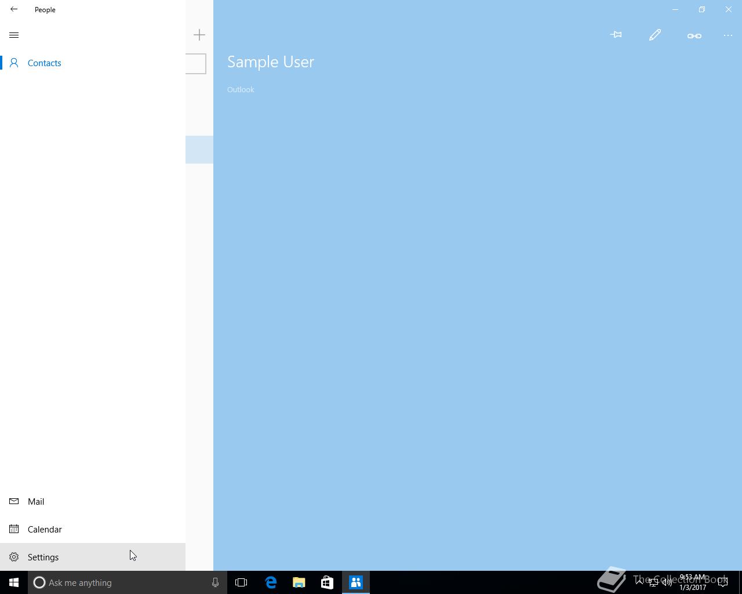Open File Explorer from taskbar
Viewport: 742px width, 594px height.
299,582
